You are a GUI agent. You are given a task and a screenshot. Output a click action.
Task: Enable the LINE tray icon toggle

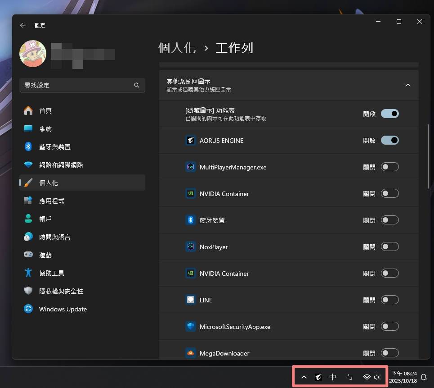coord(389,300)
